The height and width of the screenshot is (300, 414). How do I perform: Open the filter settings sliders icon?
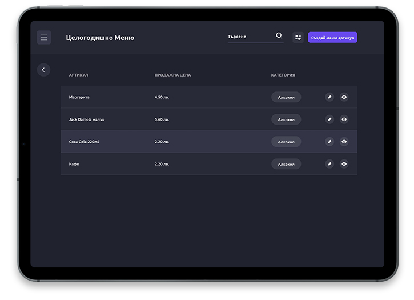click(x=298, y=37)
